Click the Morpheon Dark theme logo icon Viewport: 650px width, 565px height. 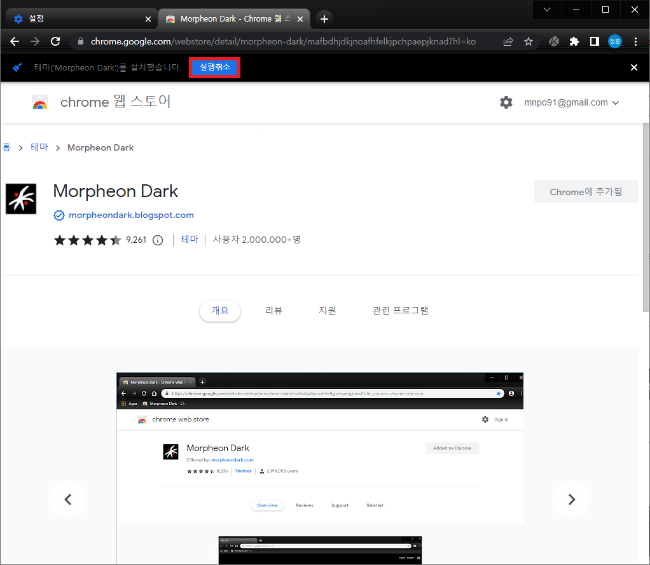[x=21, y=199]
